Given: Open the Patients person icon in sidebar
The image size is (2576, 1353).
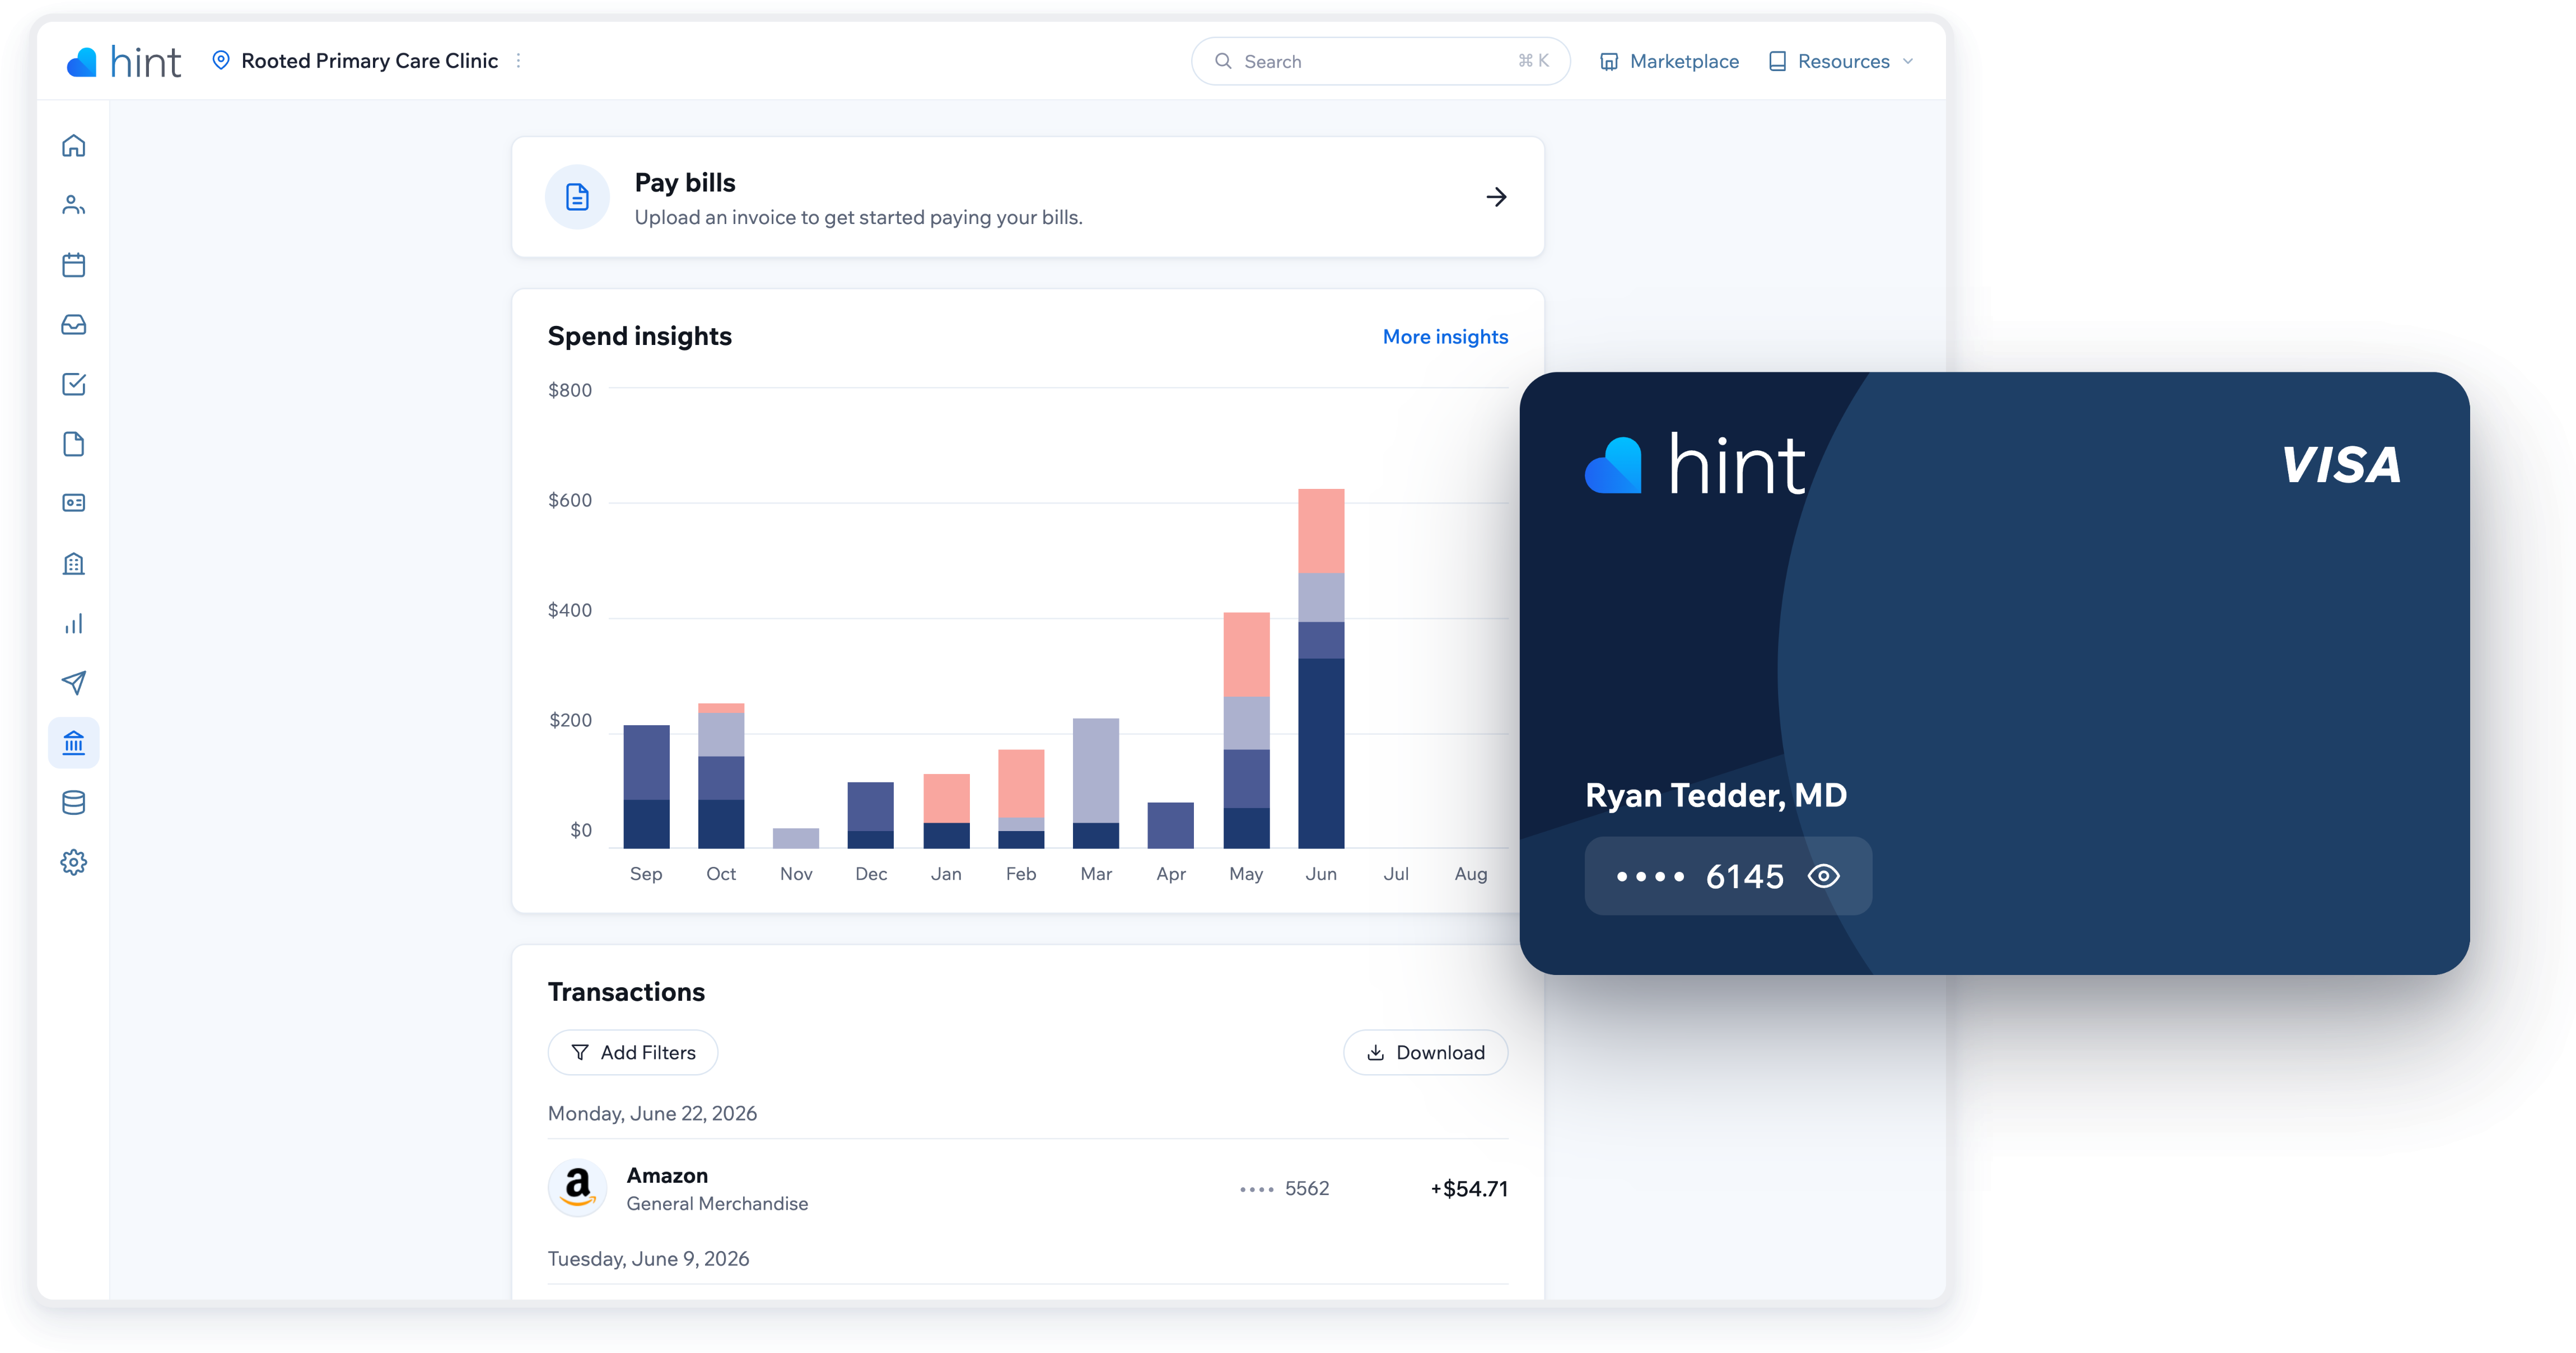Looking at the screenshot, I should (74, 205).
